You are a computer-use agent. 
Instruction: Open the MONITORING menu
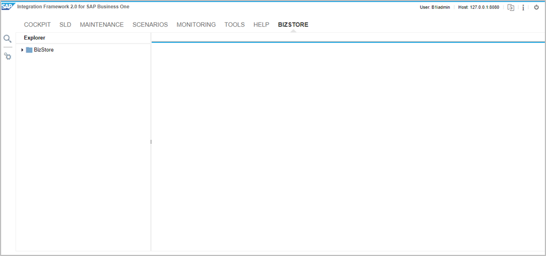[x=196, y=25]
